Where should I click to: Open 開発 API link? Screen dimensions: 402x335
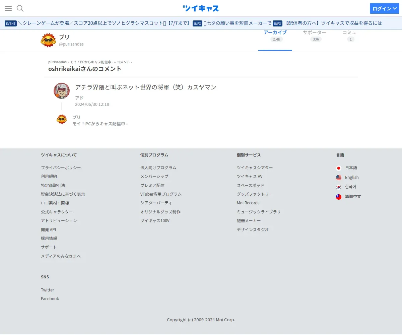[49, 229]
